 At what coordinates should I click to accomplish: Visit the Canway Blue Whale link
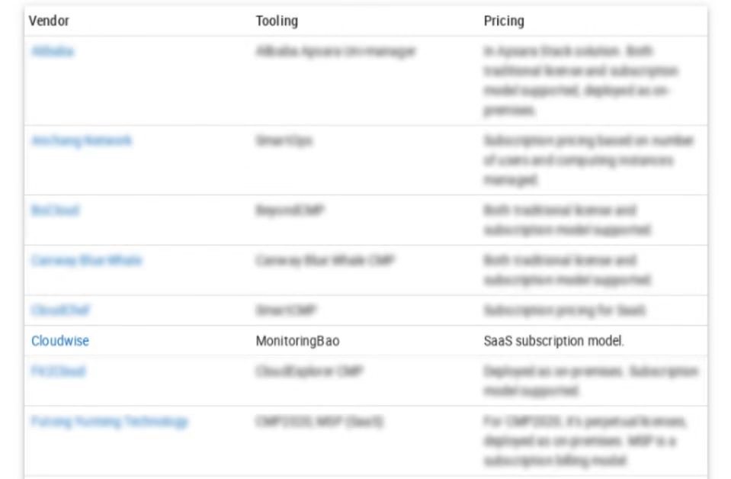87,260
